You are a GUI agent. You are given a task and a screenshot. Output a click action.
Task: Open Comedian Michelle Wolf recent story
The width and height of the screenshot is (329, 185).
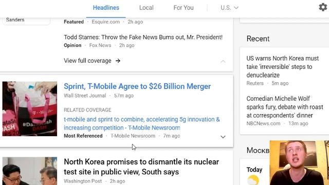(x=285, y=107)
